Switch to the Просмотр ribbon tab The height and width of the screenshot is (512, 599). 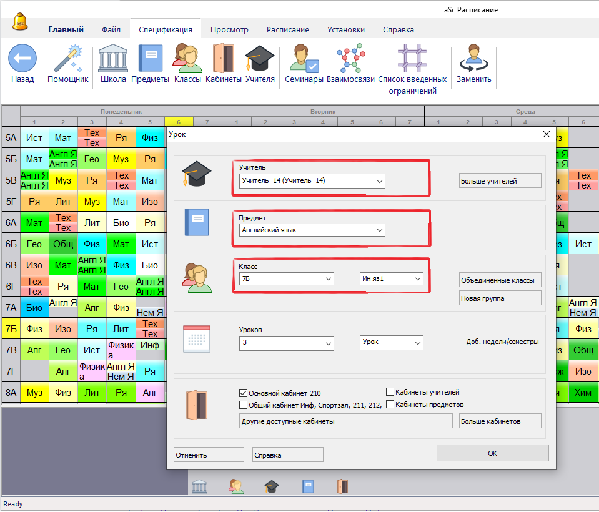click(x=229, y=29)
